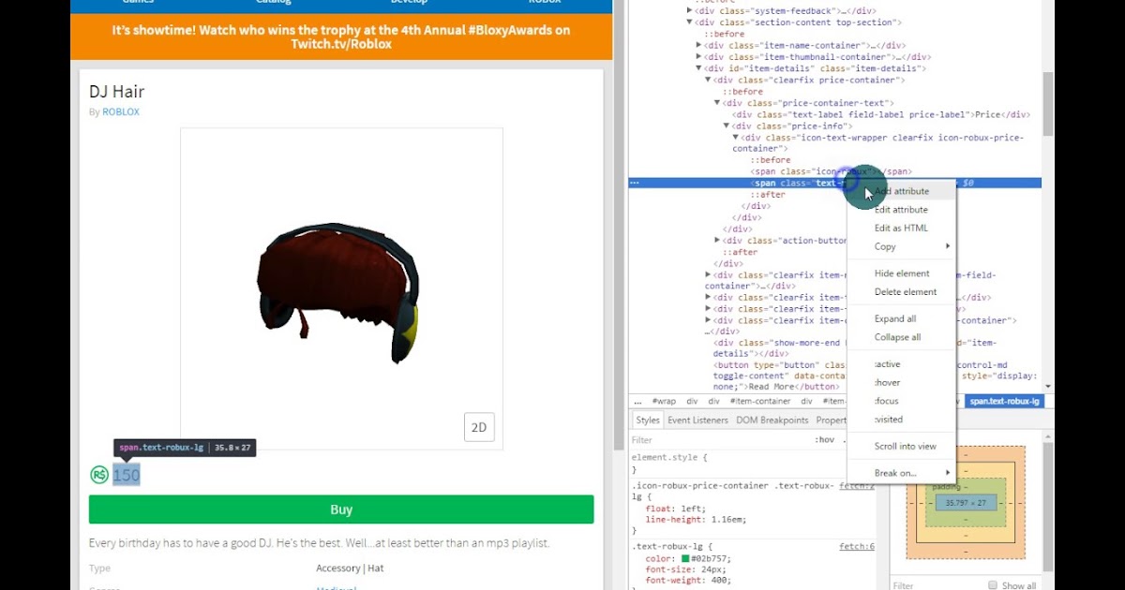Image resolution: width=1125 pixels, height=590 pixels.
Task: Click the 'float: left;' CSS declaration
Action: coord(674,509)
